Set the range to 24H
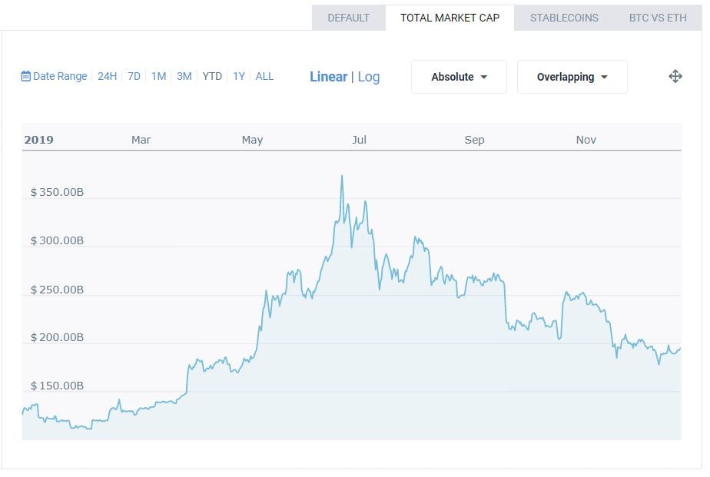Image resolution: width=710 pixels, height=477 pixels. 107,76
